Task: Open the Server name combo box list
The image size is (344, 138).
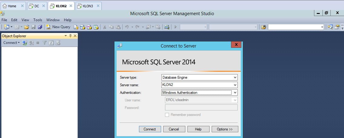Action: click(235, 85)
